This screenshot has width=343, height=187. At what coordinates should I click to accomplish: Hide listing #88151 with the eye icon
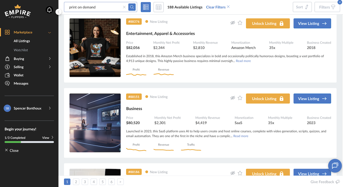tap(233, 98)
